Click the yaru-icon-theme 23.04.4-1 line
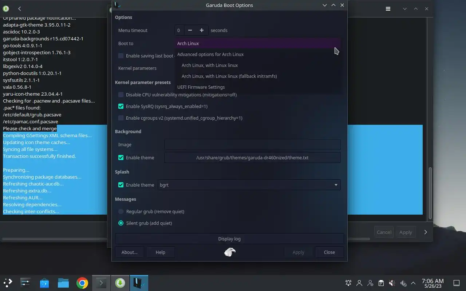This screenshot has height=291, width=466. tap(33, 94)
